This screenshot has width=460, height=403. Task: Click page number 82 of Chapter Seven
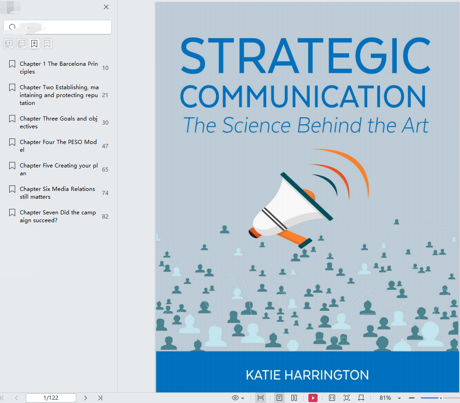105,217
